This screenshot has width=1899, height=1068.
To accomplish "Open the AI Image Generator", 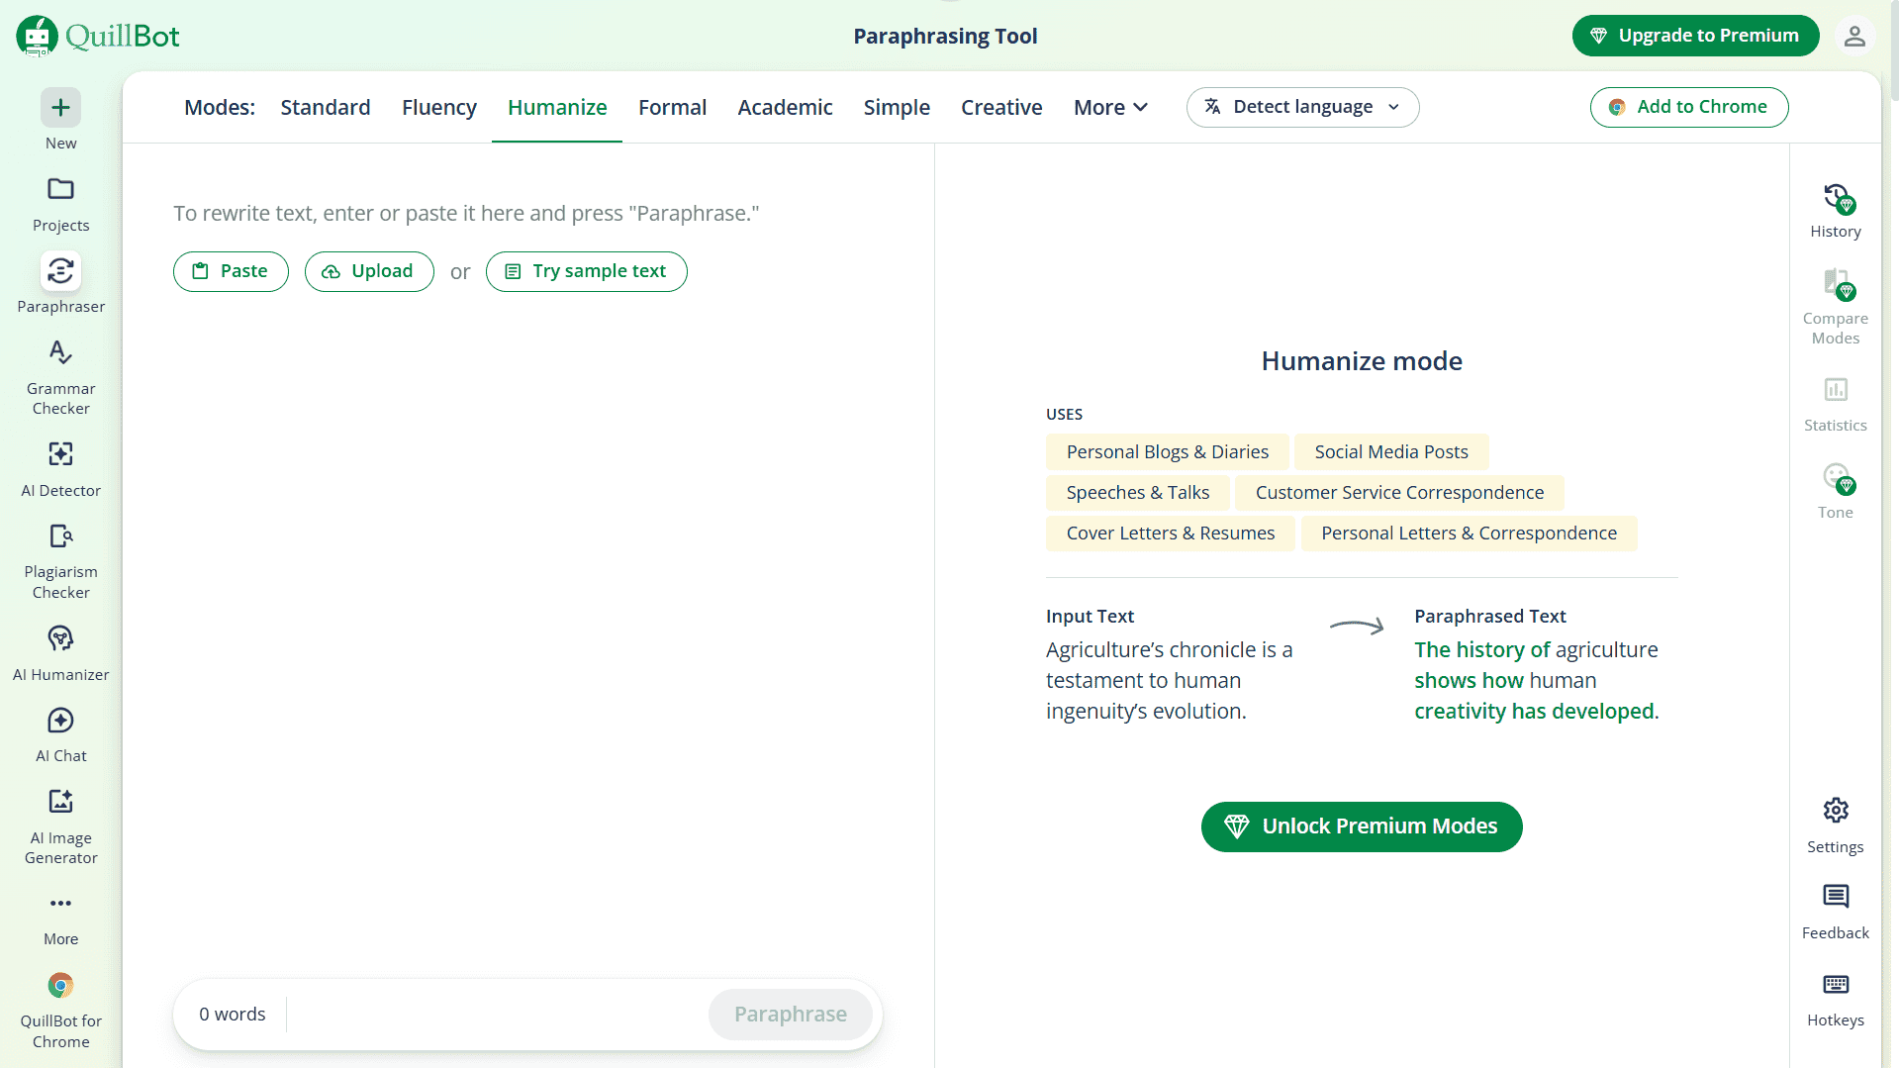I will pos(60,826).
